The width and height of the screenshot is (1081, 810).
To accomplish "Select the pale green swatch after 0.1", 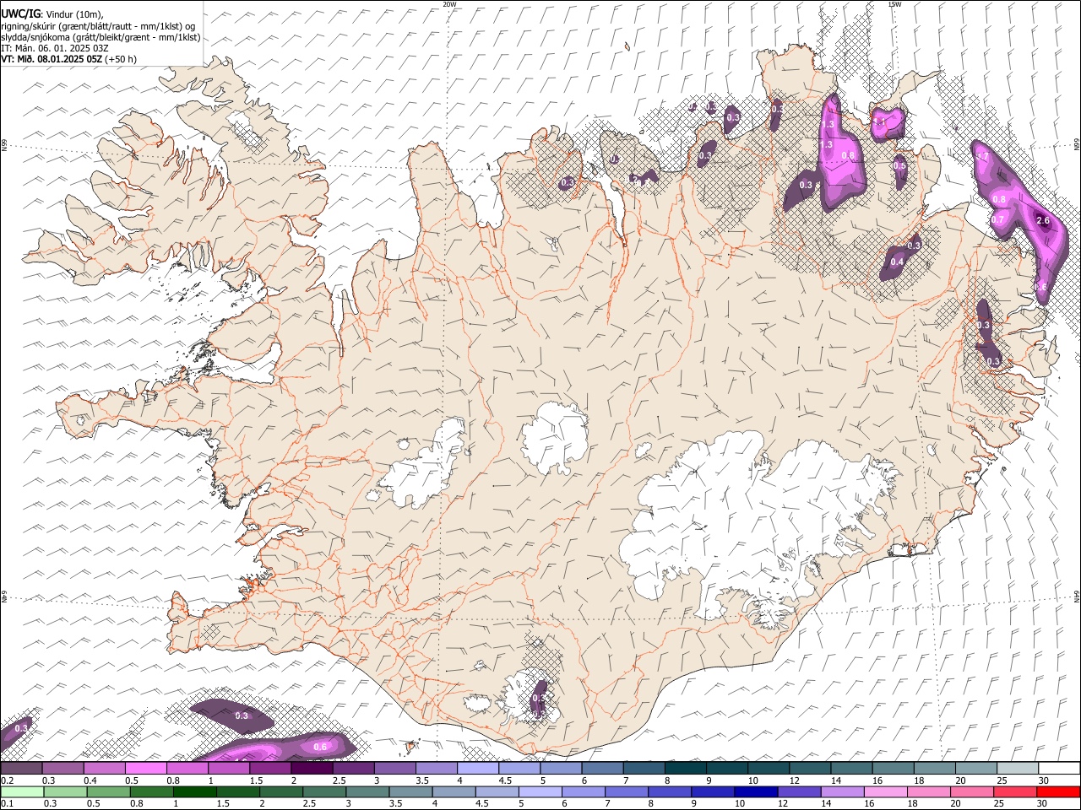I will 22,792.
